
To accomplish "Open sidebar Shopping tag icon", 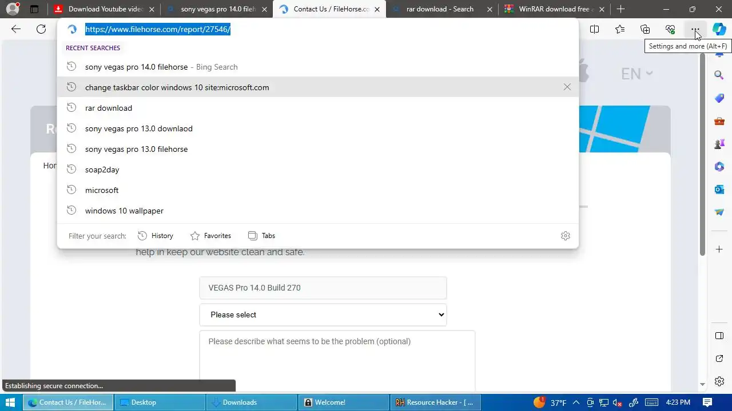I will point(719,98).
